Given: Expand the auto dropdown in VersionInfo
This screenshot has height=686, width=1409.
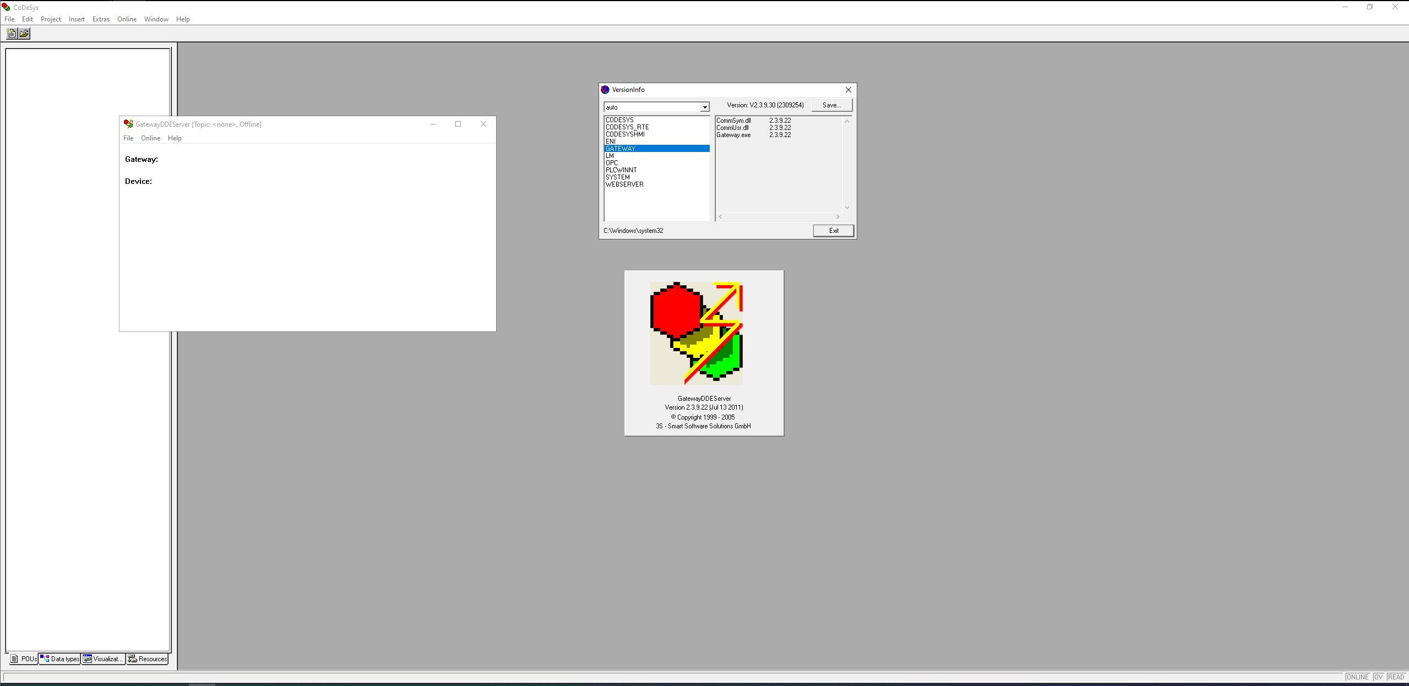Looking at the screenshot, I should (704, 107).
